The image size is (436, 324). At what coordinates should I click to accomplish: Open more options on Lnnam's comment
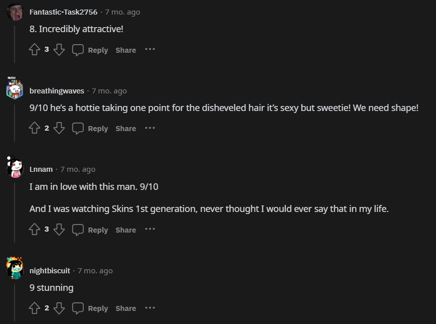click(x=150, y=229)
